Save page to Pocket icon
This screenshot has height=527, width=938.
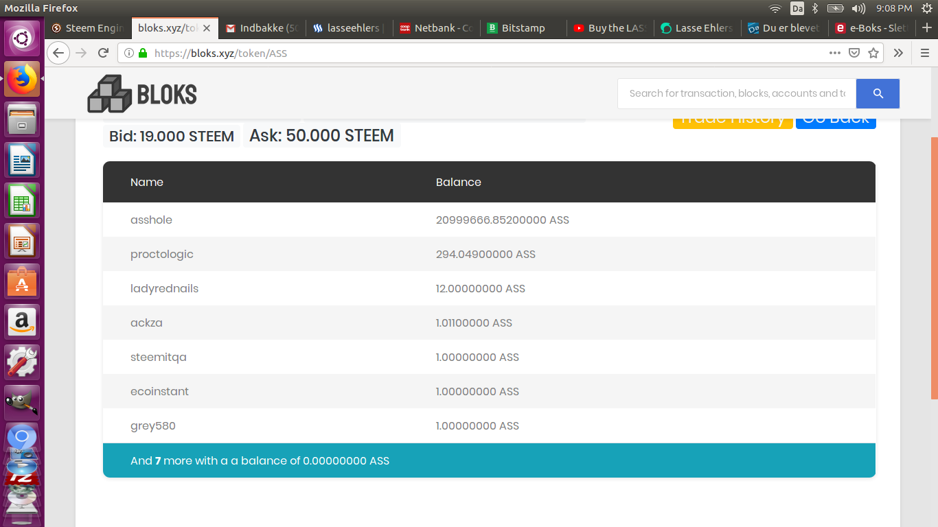click(854, 53)
